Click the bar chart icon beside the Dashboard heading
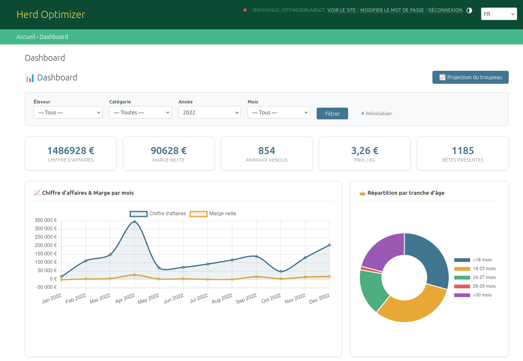The width and height of the screenshot is (523, 361). click(x=29, y=77)
